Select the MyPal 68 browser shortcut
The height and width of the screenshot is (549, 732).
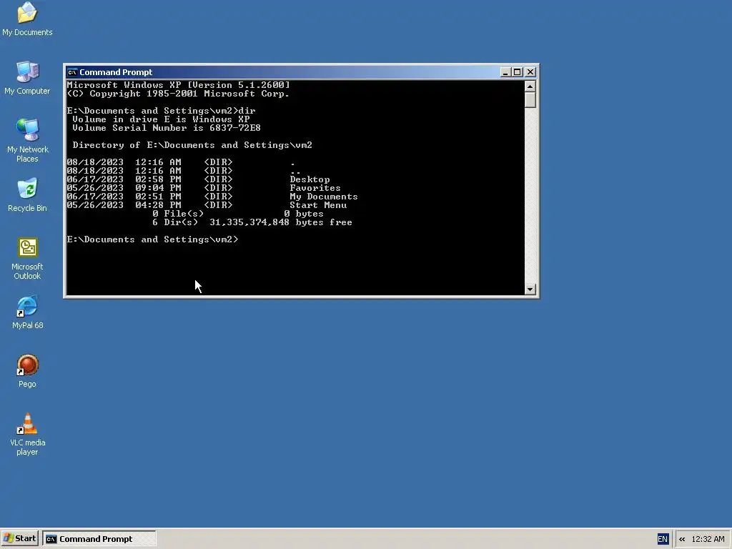(x=27, y=312)
